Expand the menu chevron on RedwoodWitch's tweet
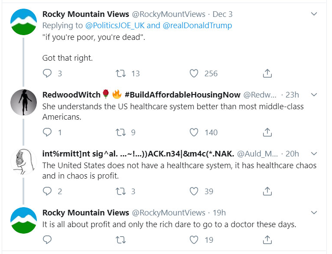332x254 pixels. point(314,94)
